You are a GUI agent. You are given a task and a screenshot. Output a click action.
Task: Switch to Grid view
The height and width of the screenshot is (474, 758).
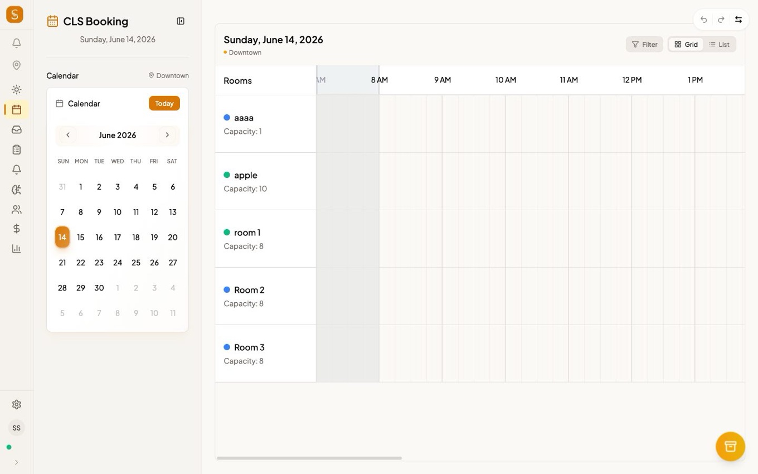tap(686, 45)
